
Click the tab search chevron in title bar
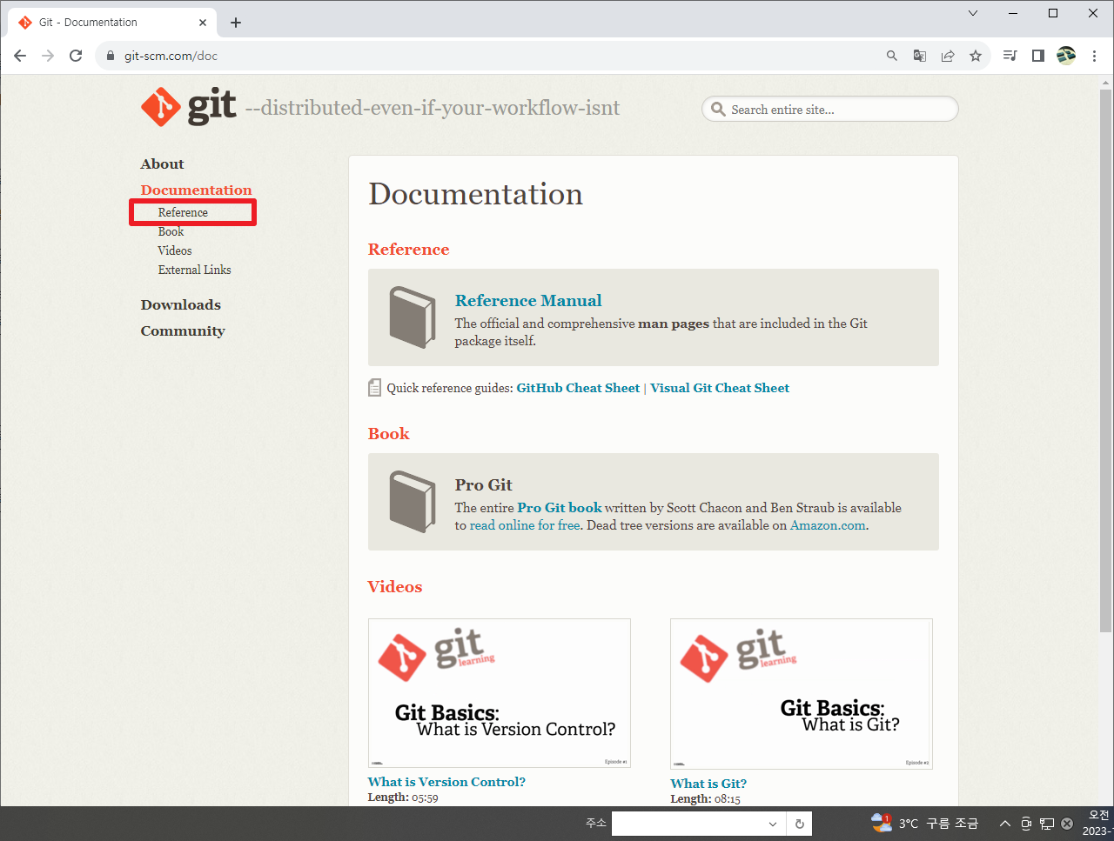pos(973,13)
